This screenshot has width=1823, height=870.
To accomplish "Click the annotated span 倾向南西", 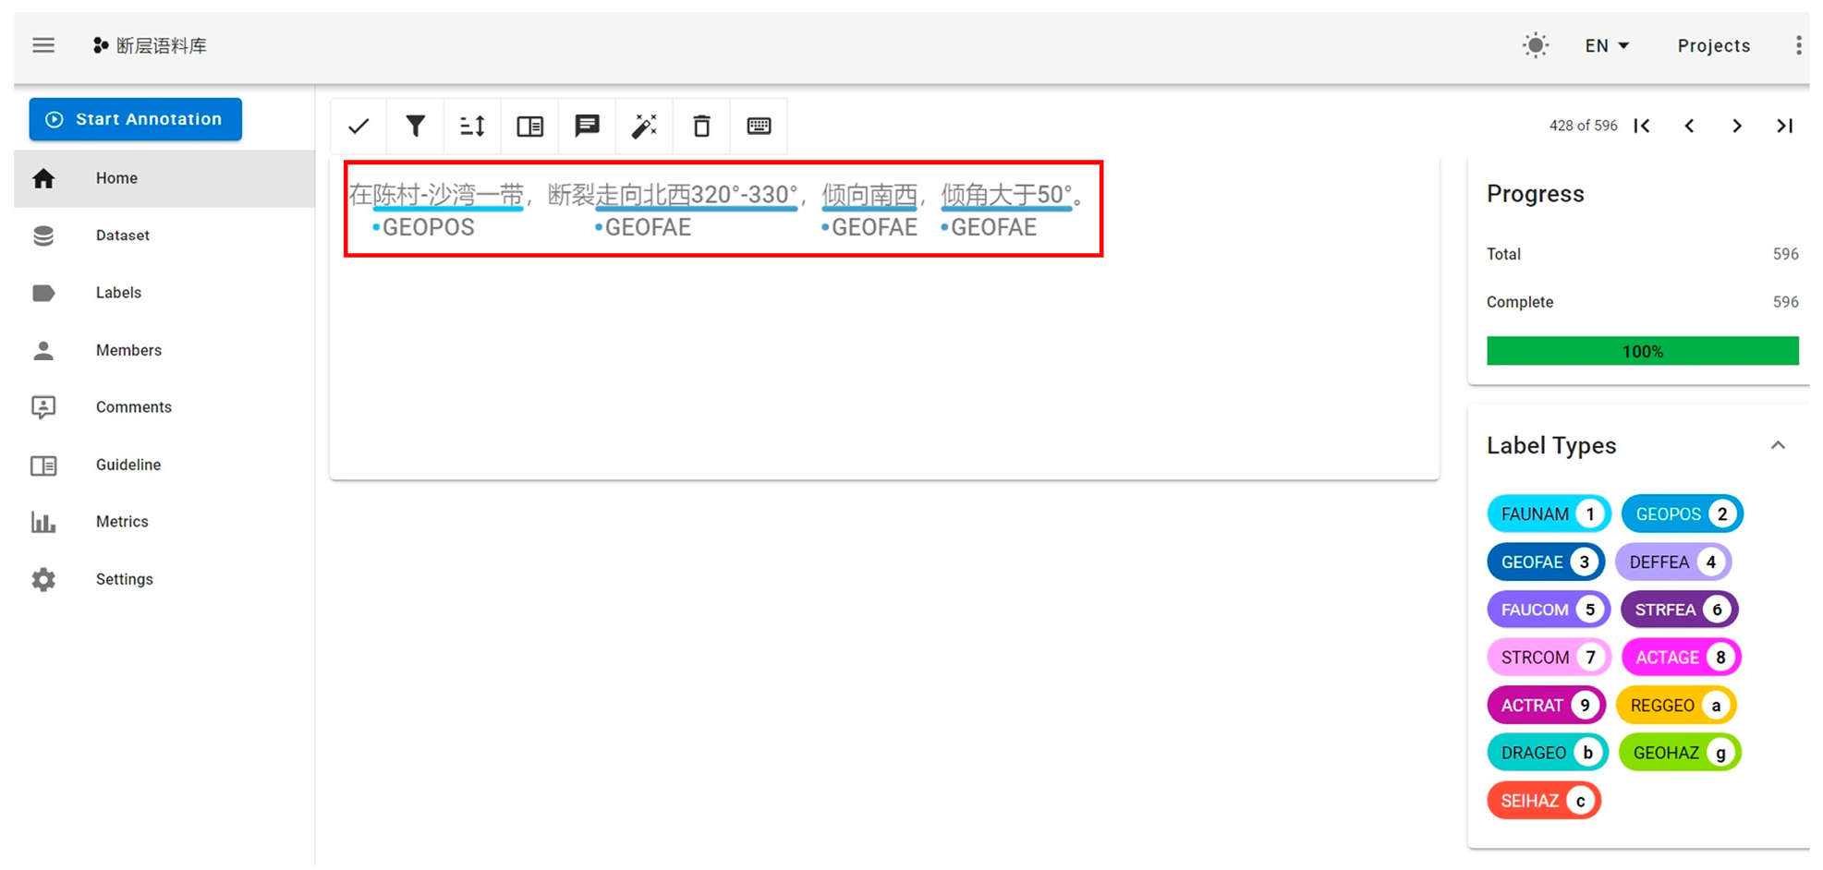I will click(869, 195).
